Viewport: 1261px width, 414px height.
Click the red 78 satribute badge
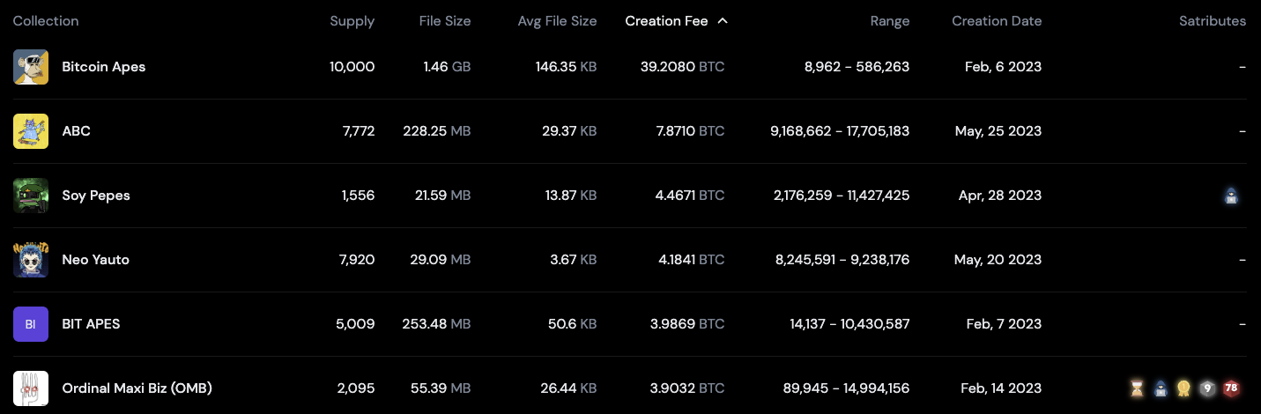(1231, 388)
